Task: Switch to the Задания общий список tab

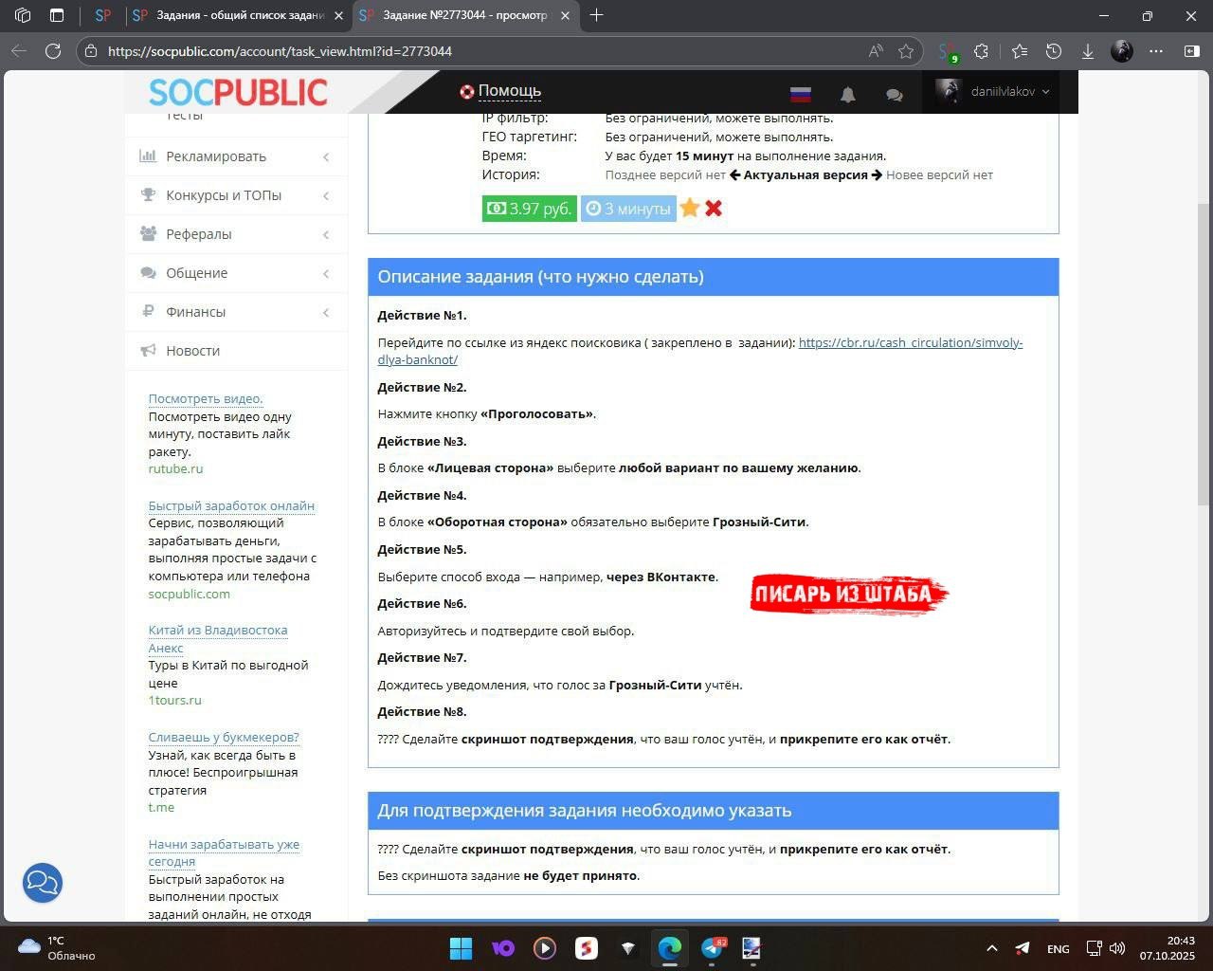Action: pyautogui.click(x=237, y=16)
